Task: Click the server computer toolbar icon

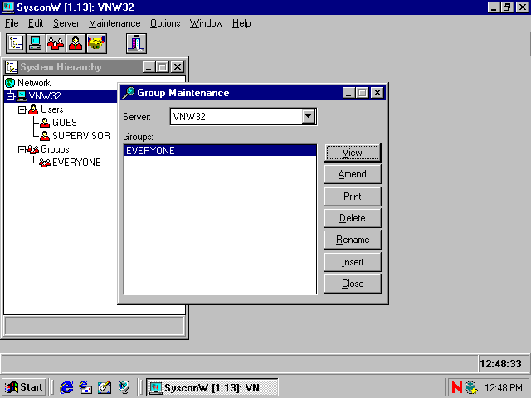Action: coord(36,43)
